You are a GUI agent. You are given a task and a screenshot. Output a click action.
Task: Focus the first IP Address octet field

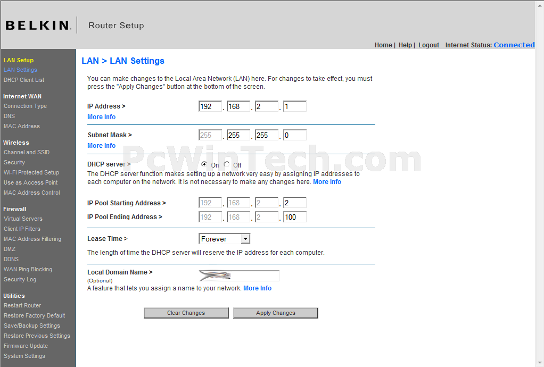pos(210,106)
